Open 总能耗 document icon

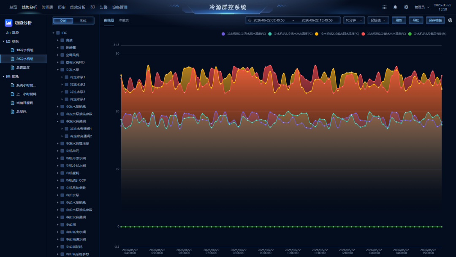(12, 112)
